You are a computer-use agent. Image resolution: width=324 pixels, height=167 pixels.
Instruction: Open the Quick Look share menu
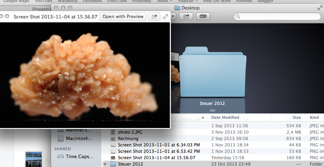(x=154, y=17)
